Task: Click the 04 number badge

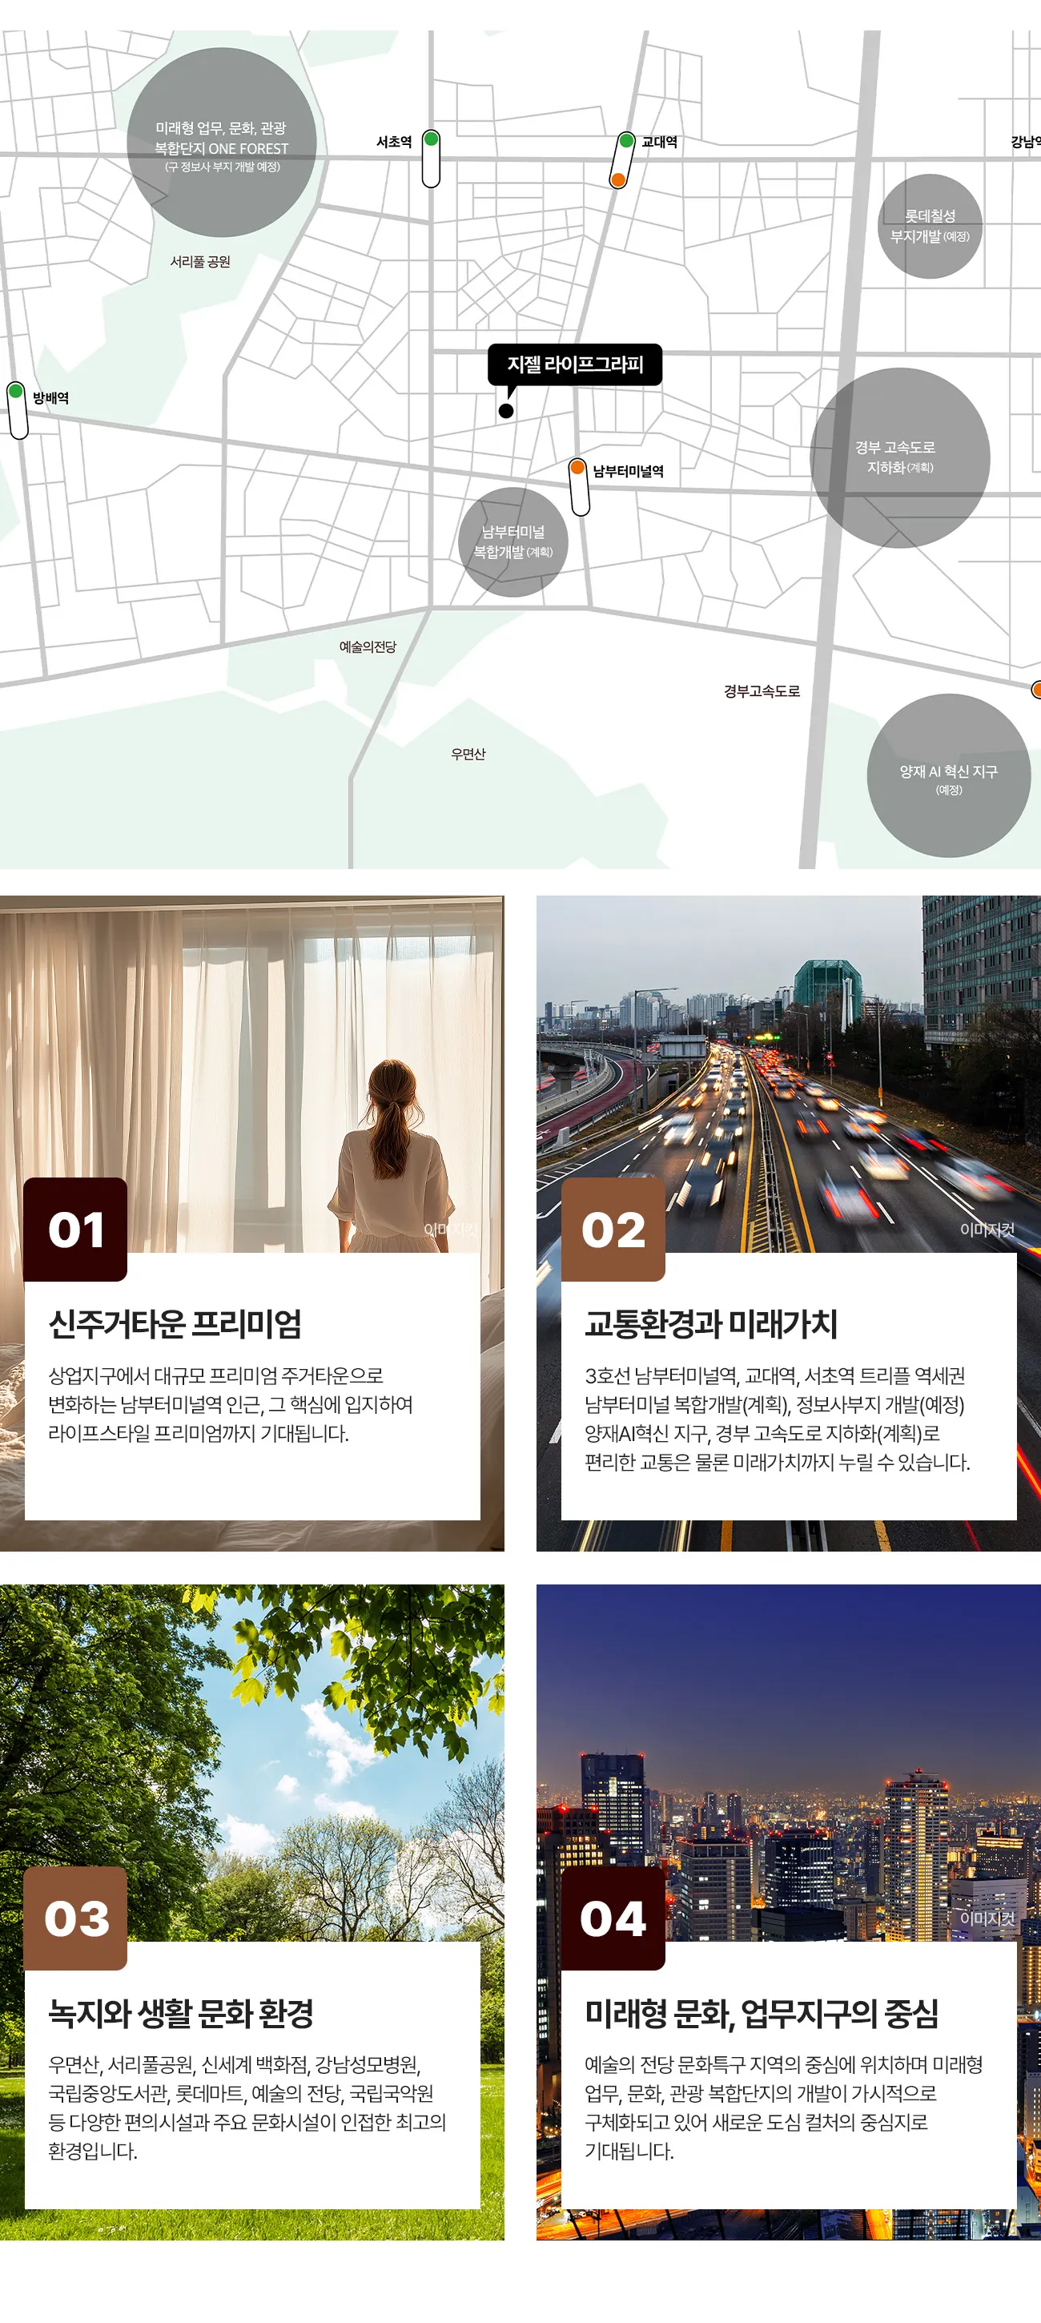Action: tap(613, 1918)
